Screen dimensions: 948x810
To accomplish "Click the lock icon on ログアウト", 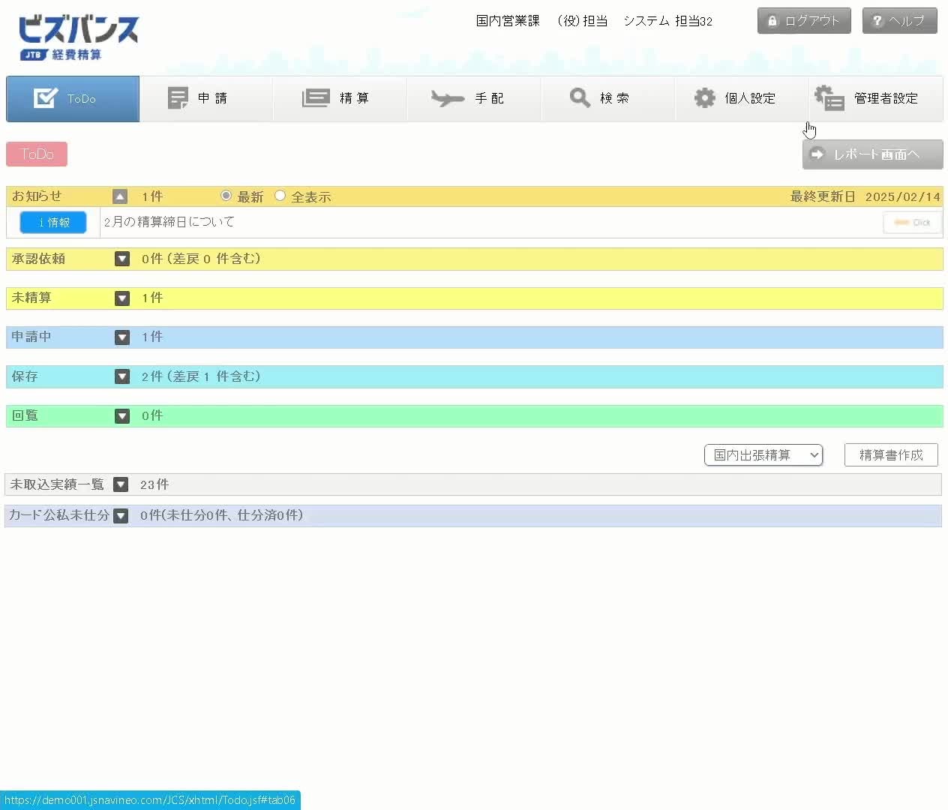I will click(x=772, y=21).
